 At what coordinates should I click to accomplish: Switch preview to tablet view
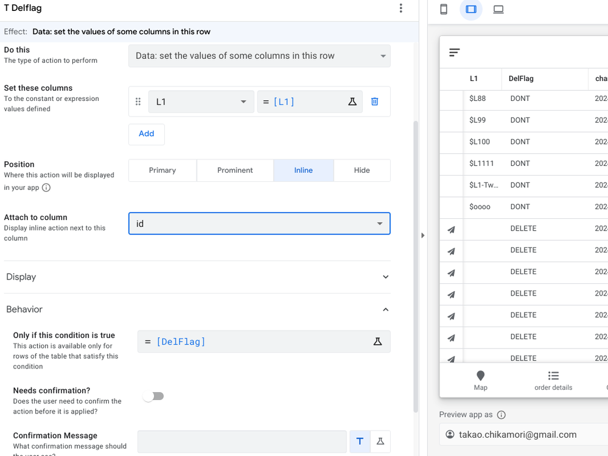(470, 9)
